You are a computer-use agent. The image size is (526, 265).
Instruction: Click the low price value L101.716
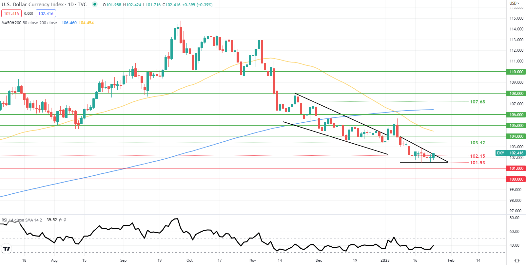click(x=152, y=5)
